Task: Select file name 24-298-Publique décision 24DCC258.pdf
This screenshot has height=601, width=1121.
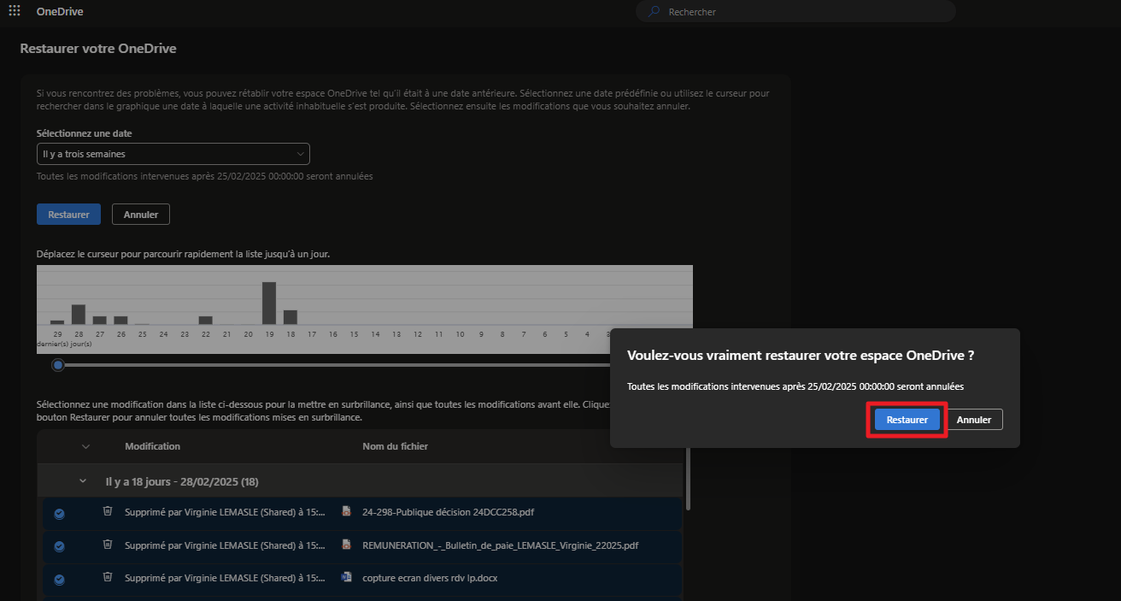Action: click(449, 512)
